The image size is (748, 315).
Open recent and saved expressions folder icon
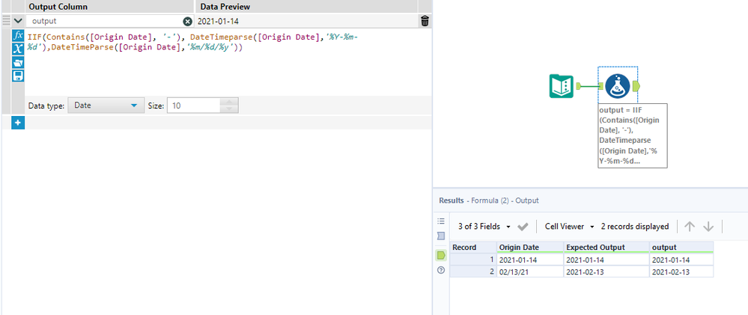[18, 62]
